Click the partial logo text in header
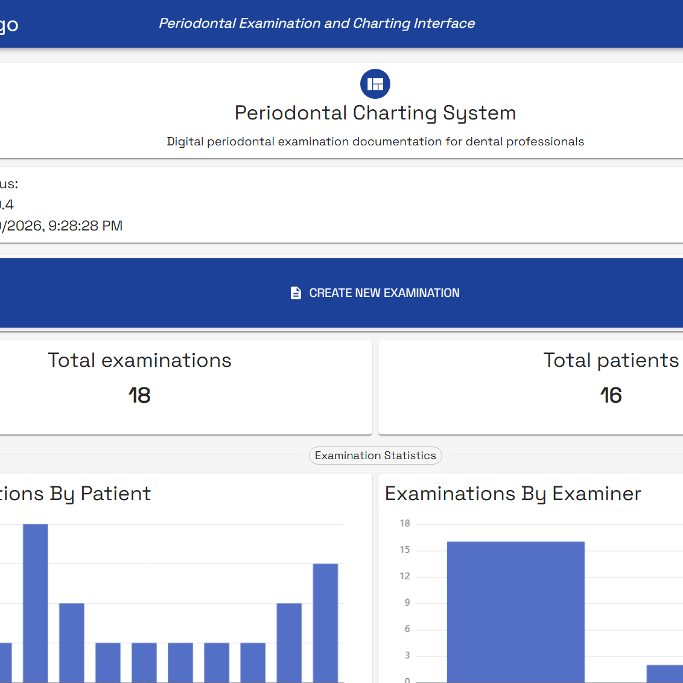 (8, 25)
